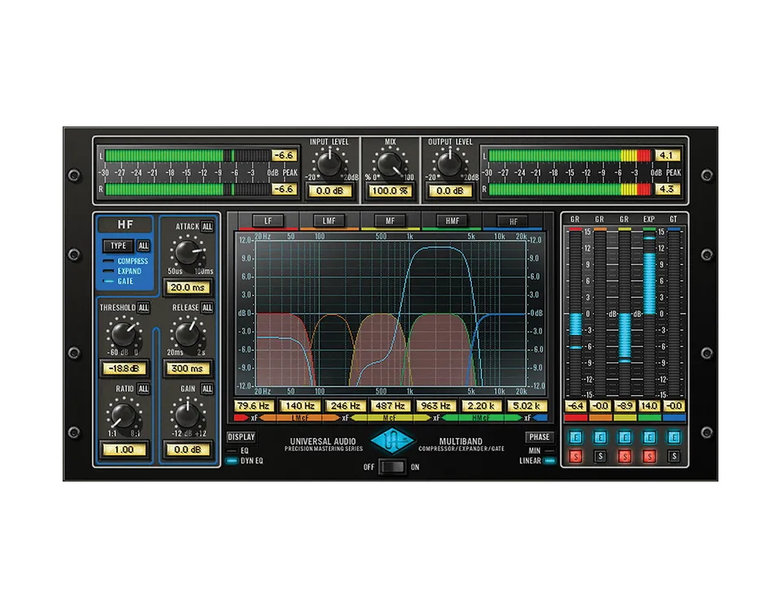The height and width of the screenshot is (613, 781).
Task: Click the ATTACK knob
Action: 187,252
